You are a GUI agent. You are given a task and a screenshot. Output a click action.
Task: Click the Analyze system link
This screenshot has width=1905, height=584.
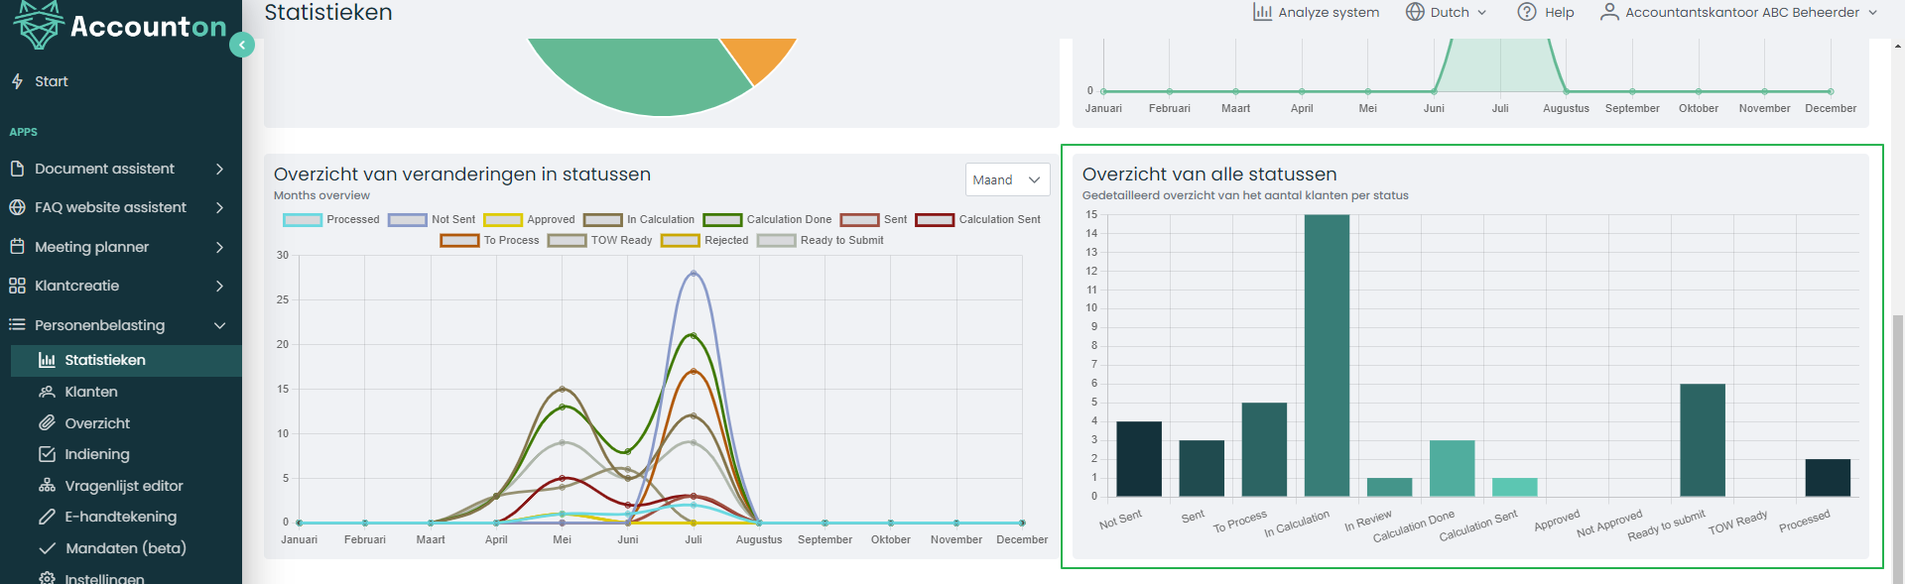click(1317, 12)
